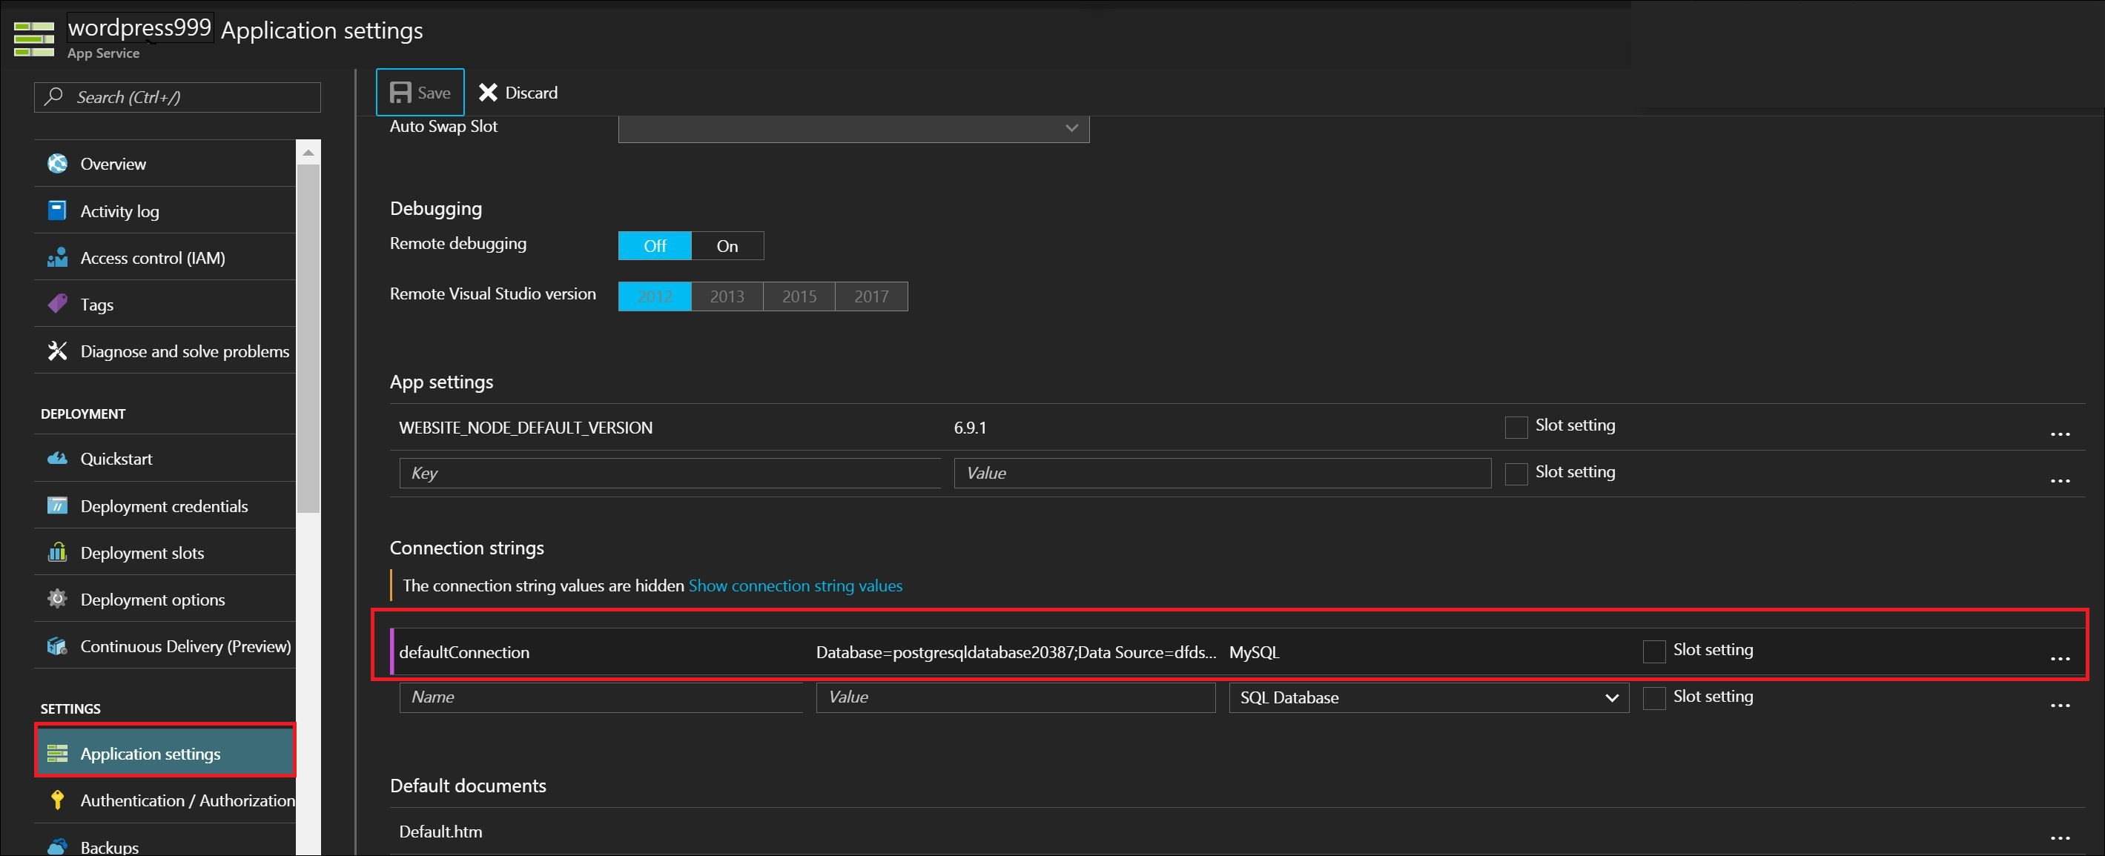Screen dimensions: 2105x856
Task: Open Deployment slots menu item
Action: 142,553
